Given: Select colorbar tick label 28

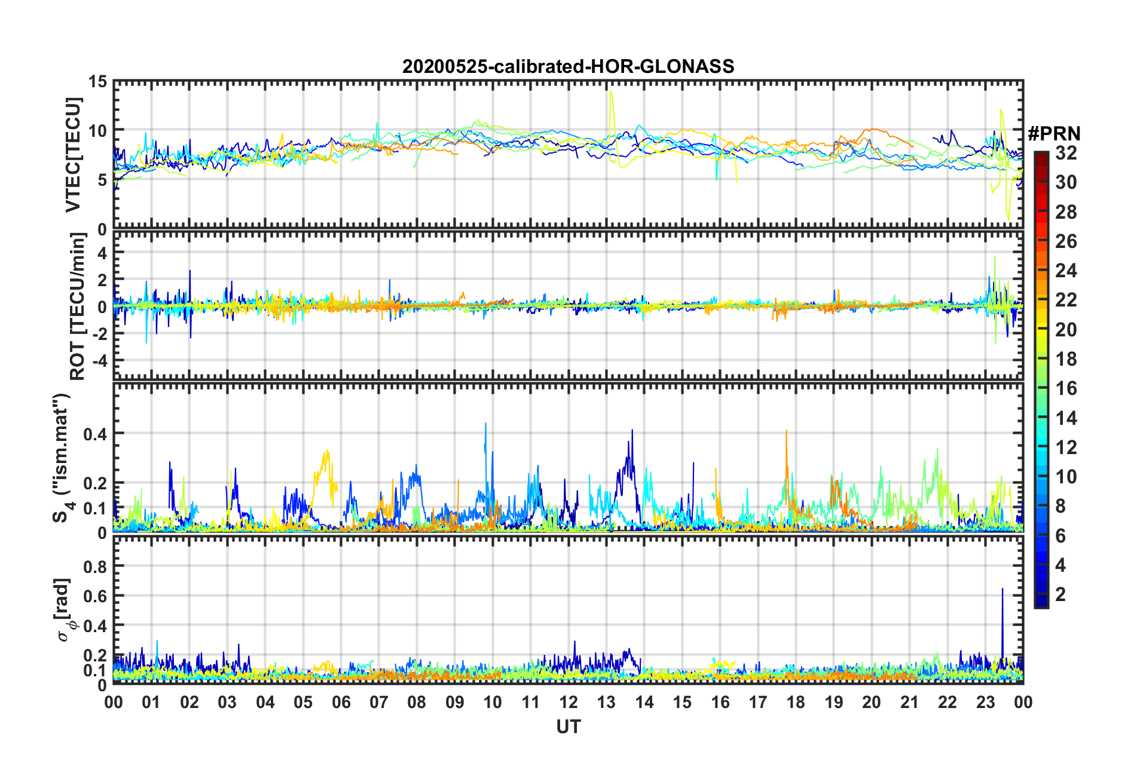Looking at the screenshot, I should (x=1066, y=212).
